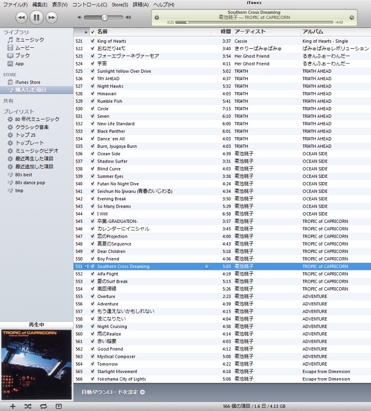Click the 再生中 artwork header
The image size is (371, 411).
37,325
